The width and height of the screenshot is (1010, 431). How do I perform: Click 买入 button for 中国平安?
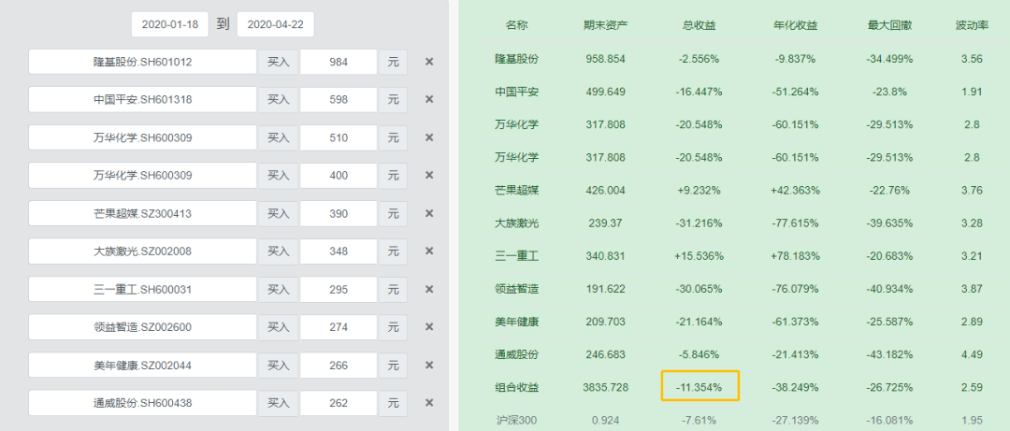click(279, 99)
